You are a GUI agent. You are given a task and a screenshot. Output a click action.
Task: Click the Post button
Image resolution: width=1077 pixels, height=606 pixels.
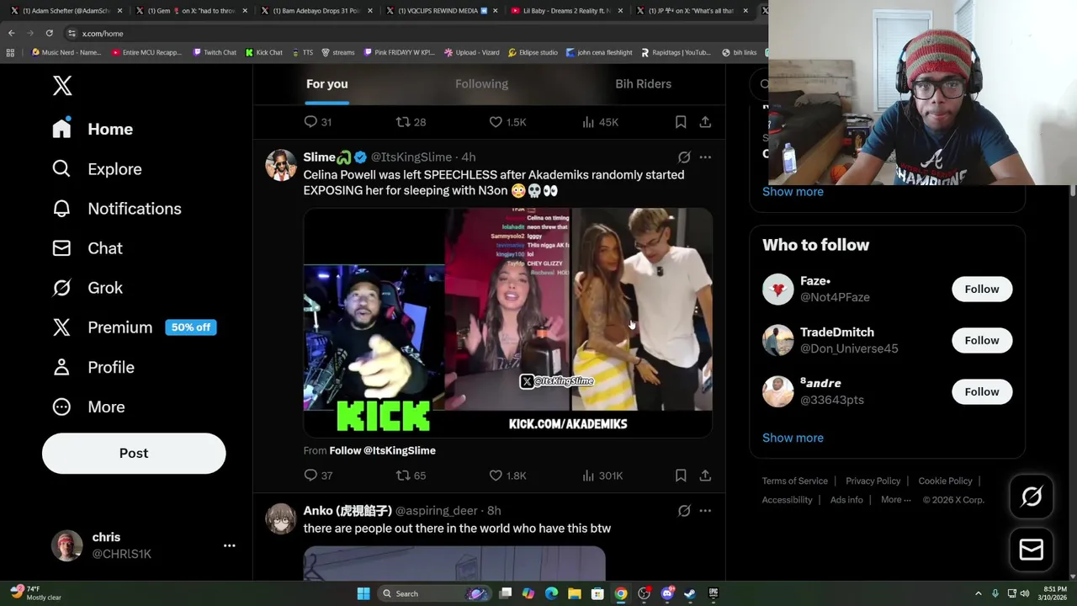click(134, 453)
